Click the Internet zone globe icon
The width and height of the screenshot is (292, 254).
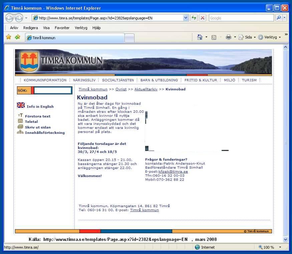click(197, 247)
